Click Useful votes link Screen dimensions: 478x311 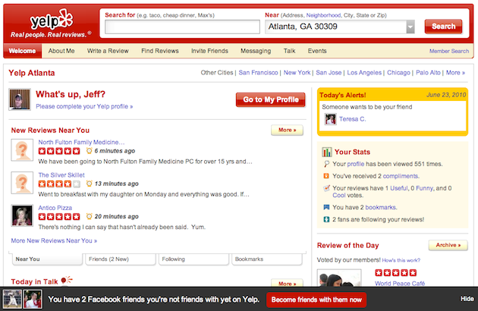coord(399,188)
